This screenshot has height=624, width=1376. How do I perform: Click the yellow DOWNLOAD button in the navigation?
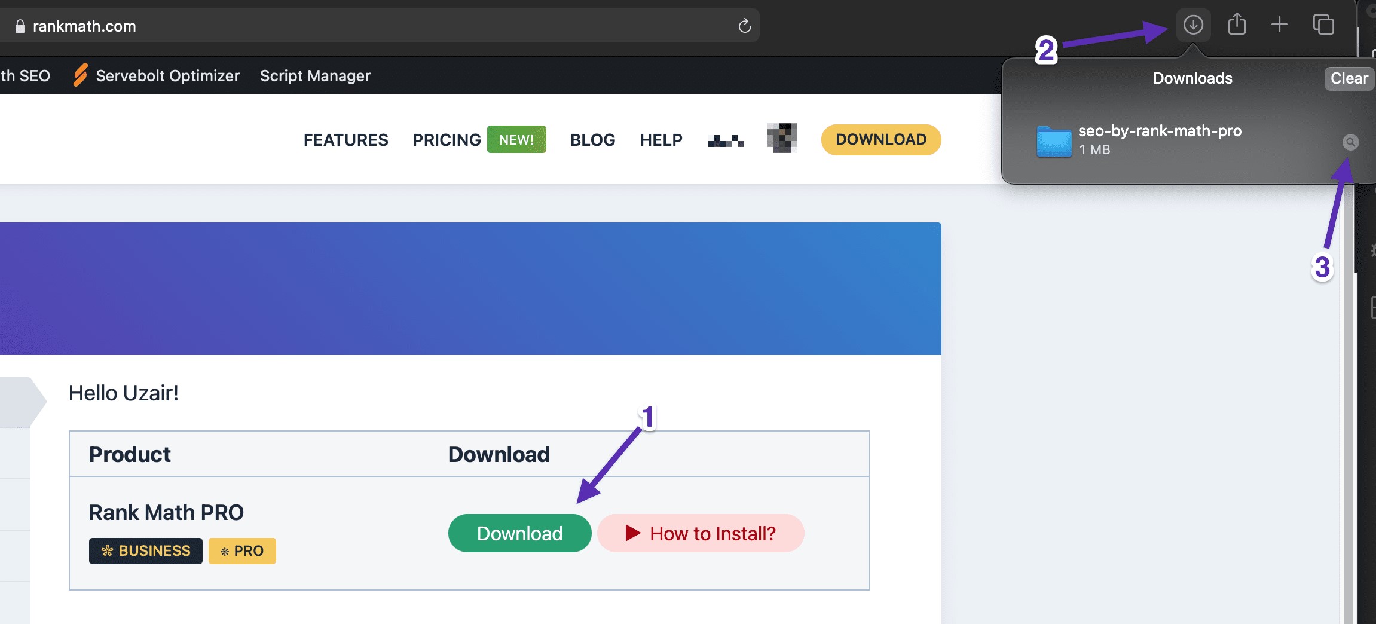pos(880,140)
